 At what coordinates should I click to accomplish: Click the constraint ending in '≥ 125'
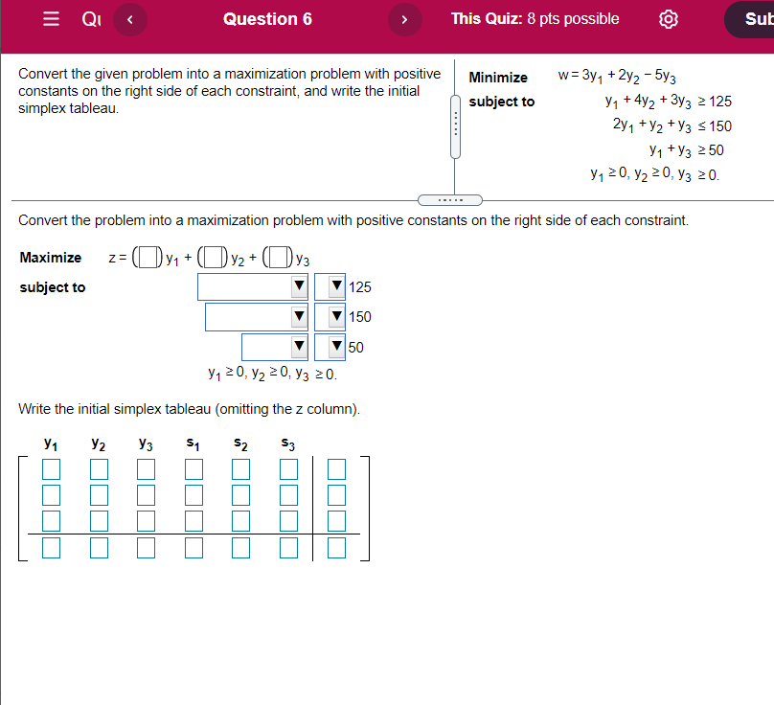click(x=669, y=102)
